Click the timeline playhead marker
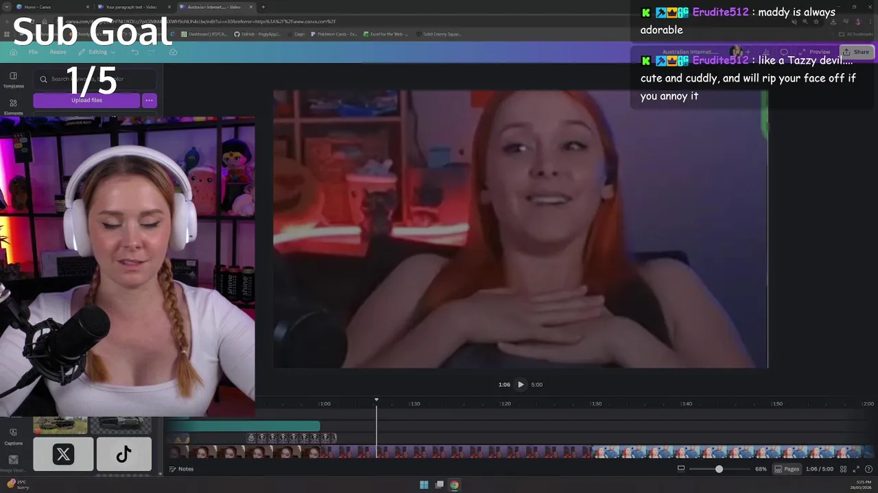The height and width of the screenshot is (493, 878). pos(376,400)
